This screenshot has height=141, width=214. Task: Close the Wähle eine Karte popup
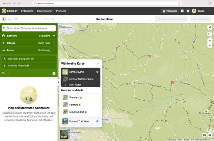point(98,63)
